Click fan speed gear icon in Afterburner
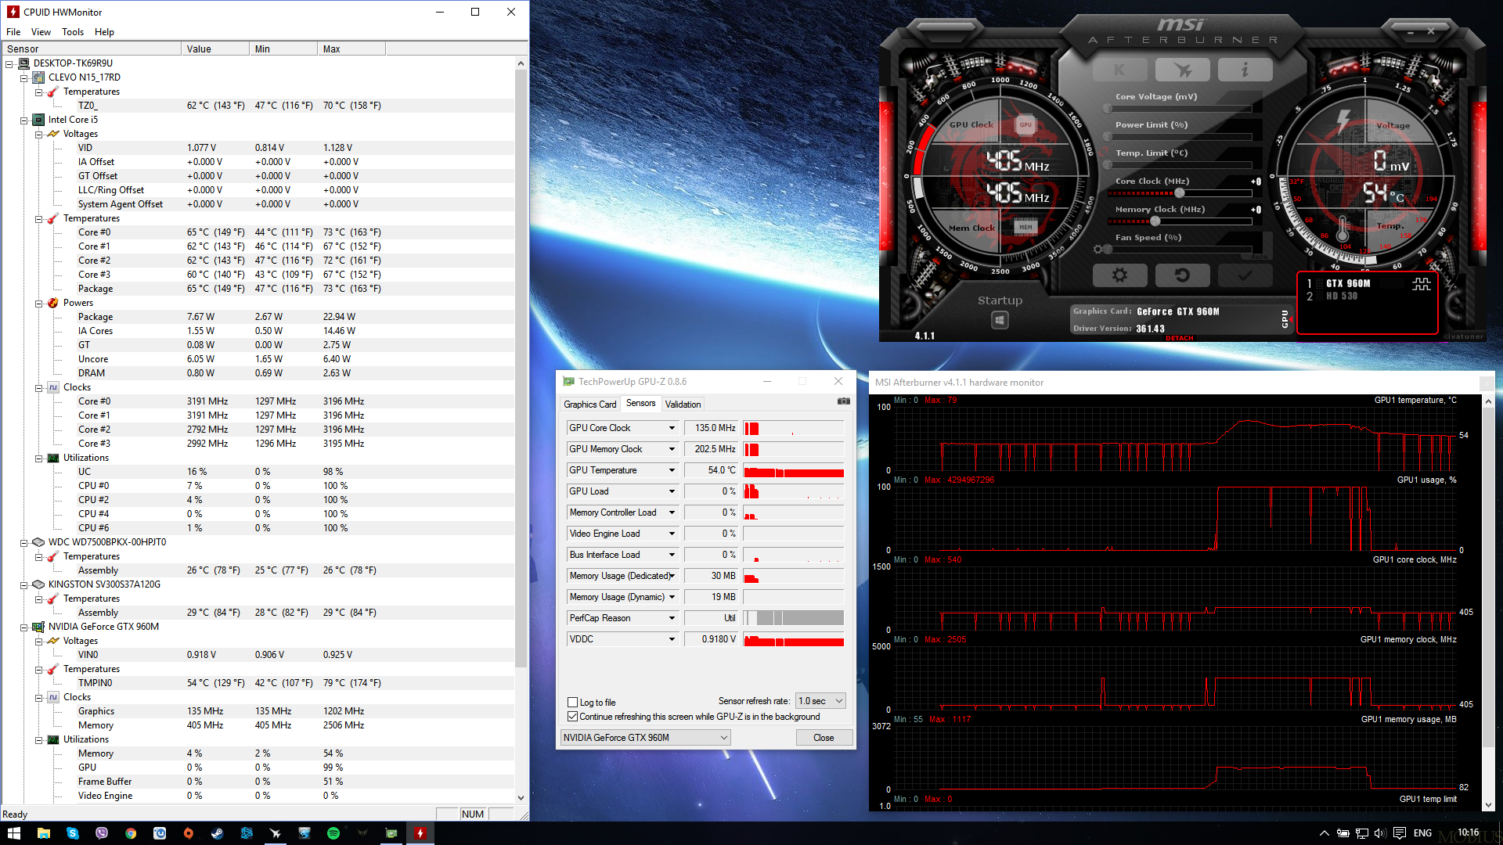 click(x=1098, y=250)
